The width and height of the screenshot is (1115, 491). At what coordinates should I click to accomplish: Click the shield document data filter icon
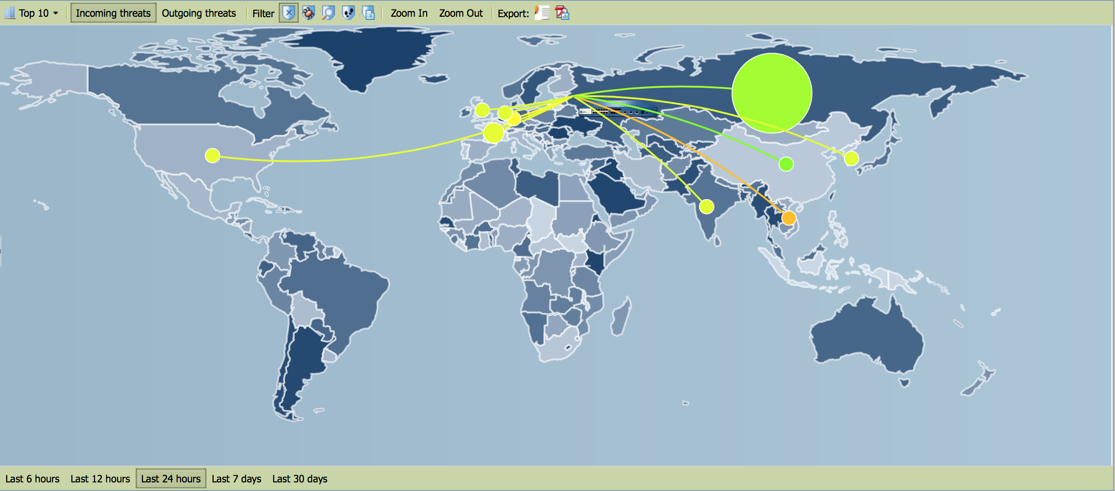[368, 13]
